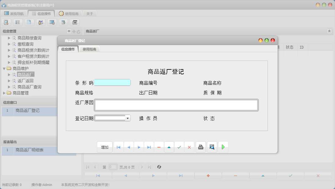The width and height of the screenshot is (335, 189).
Task: Select the monitor with globe toolbar icon
Action: point(51,22)
